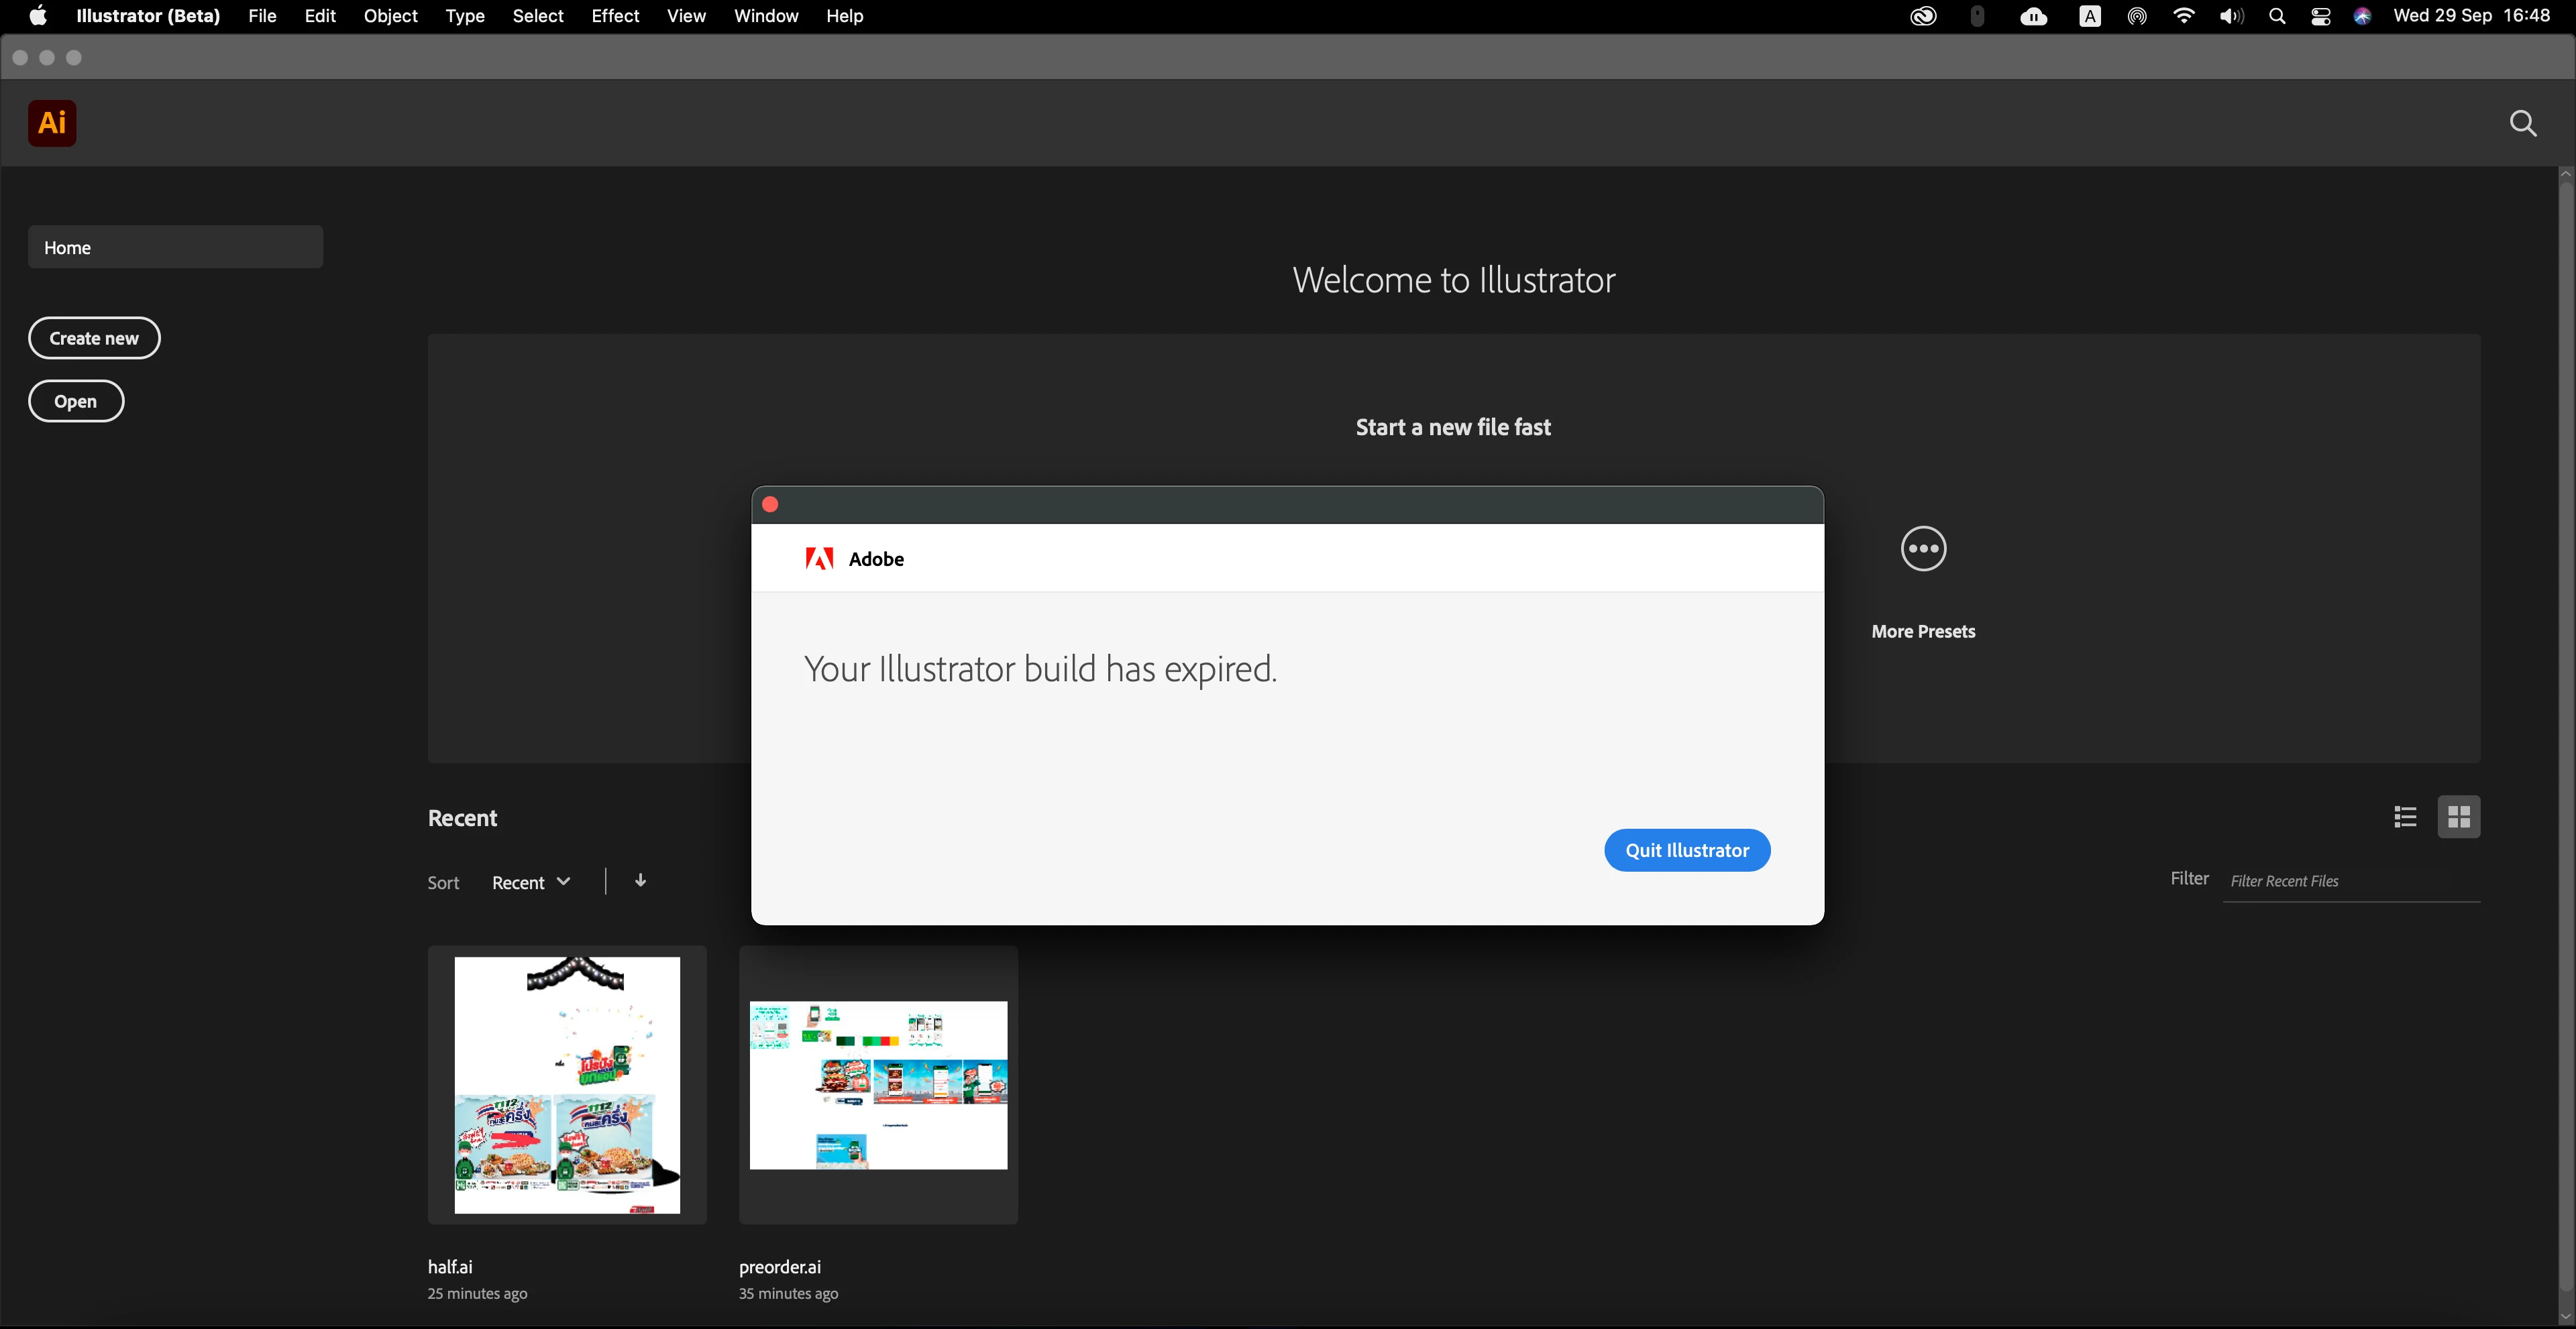Open the half.ai file thumbnail

[x=567, y=1085]
